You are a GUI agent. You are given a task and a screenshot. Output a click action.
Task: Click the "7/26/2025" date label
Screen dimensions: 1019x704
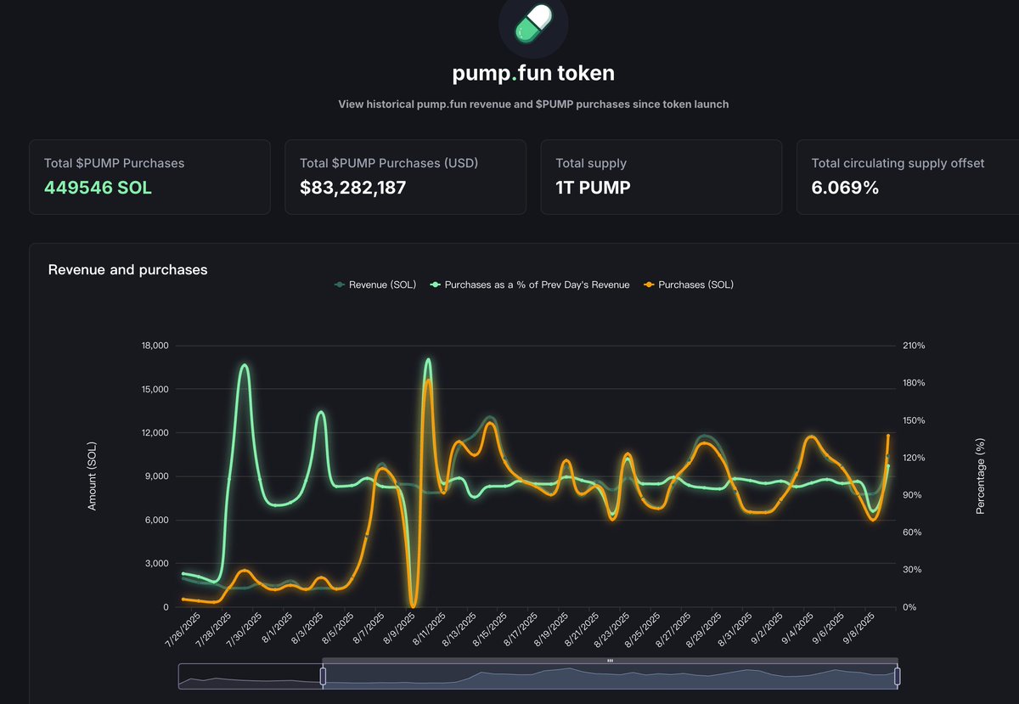(182, 629)
